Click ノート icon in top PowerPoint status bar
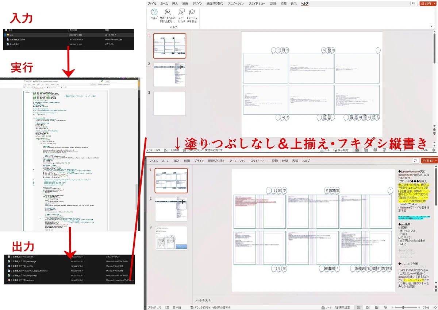Image resolution: width=438 pixels, height=310 pixels. click(326, 150)
